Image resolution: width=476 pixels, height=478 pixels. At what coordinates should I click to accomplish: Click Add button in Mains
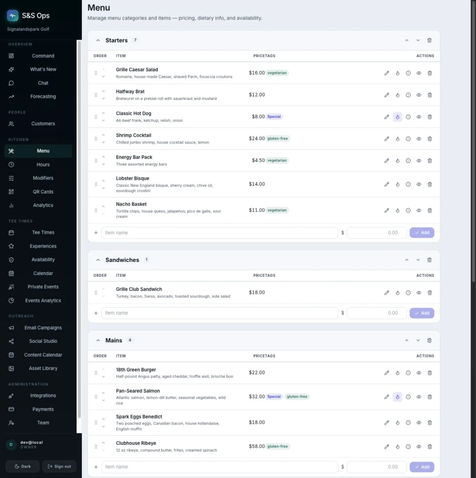pos(422,467)
